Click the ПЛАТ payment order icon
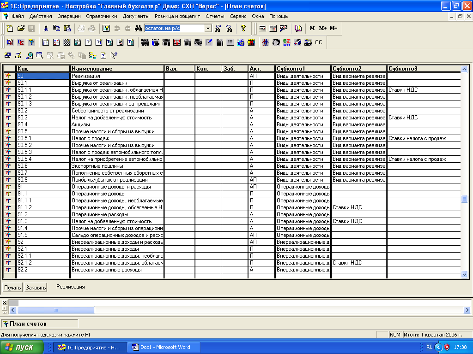 pos(145,42)
